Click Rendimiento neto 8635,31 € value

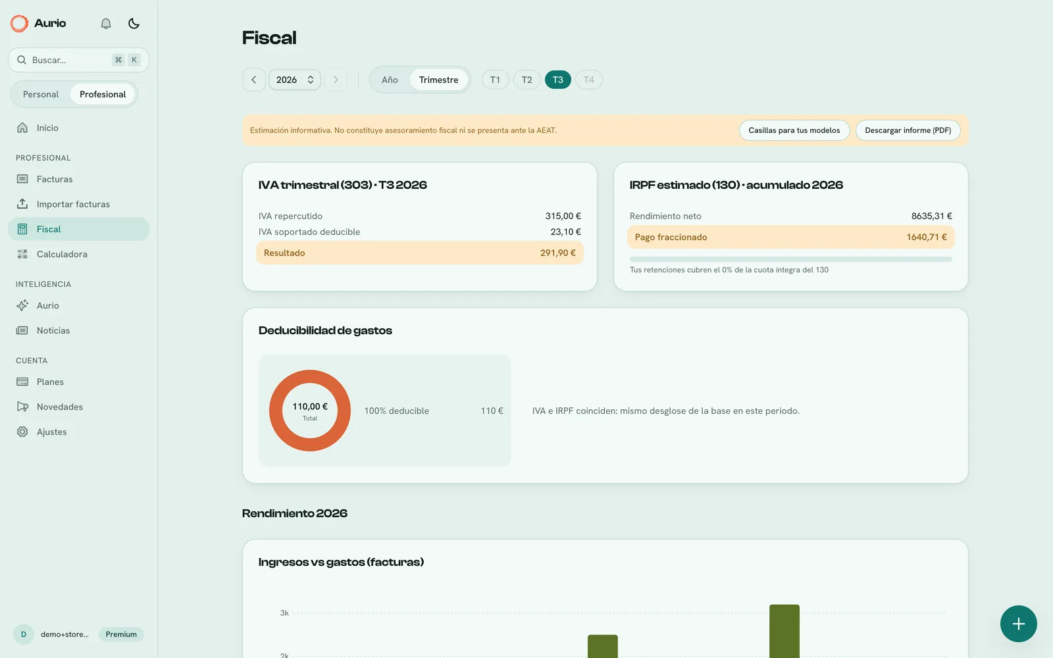point(932,216)
